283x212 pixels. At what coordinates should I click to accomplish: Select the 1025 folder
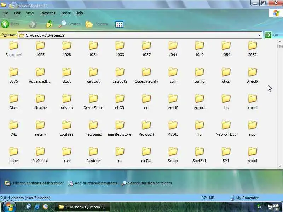[x=40, y=49]
